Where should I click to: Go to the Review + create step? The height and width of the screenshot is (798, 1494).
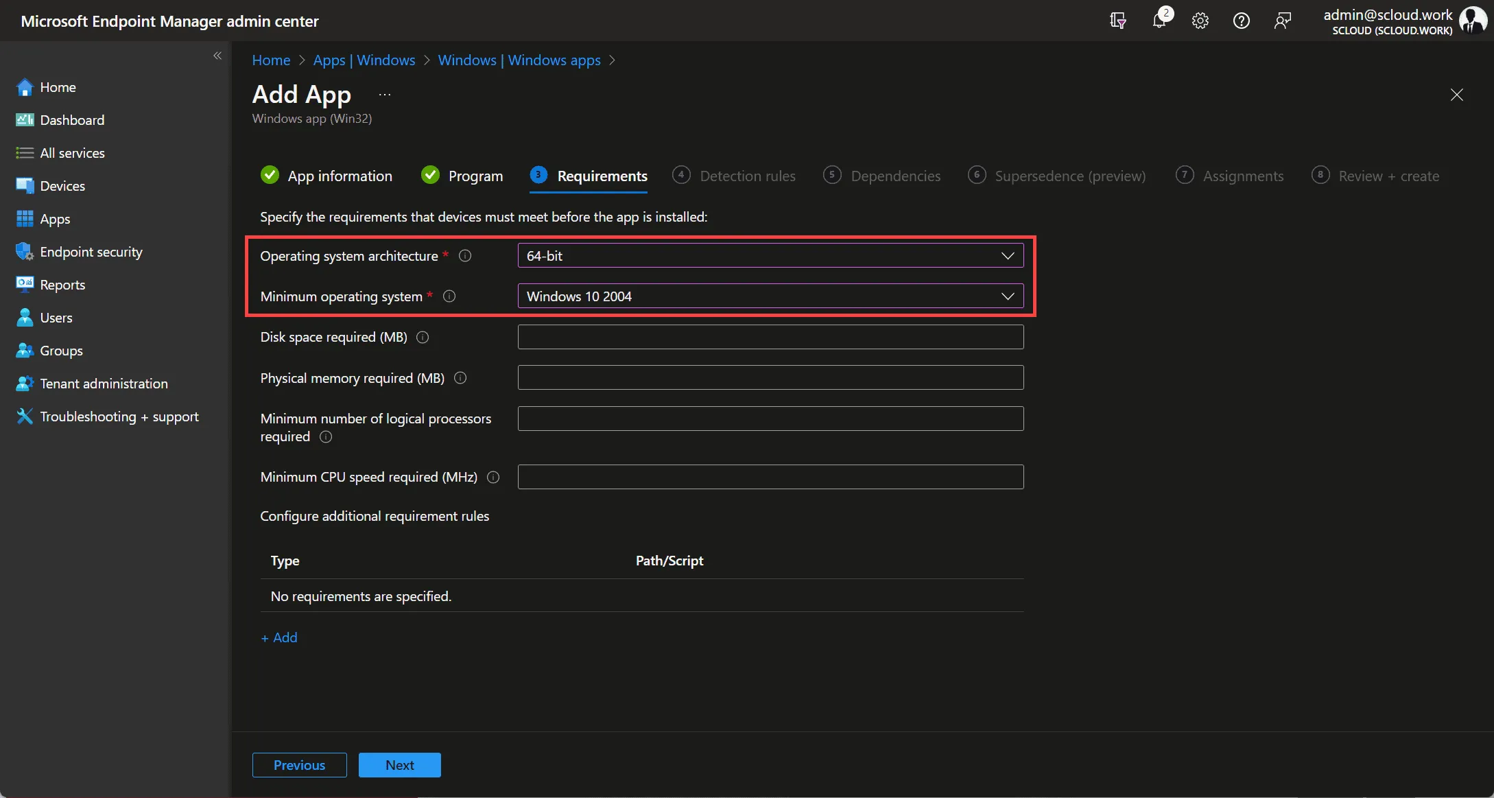click(1375, 176)
